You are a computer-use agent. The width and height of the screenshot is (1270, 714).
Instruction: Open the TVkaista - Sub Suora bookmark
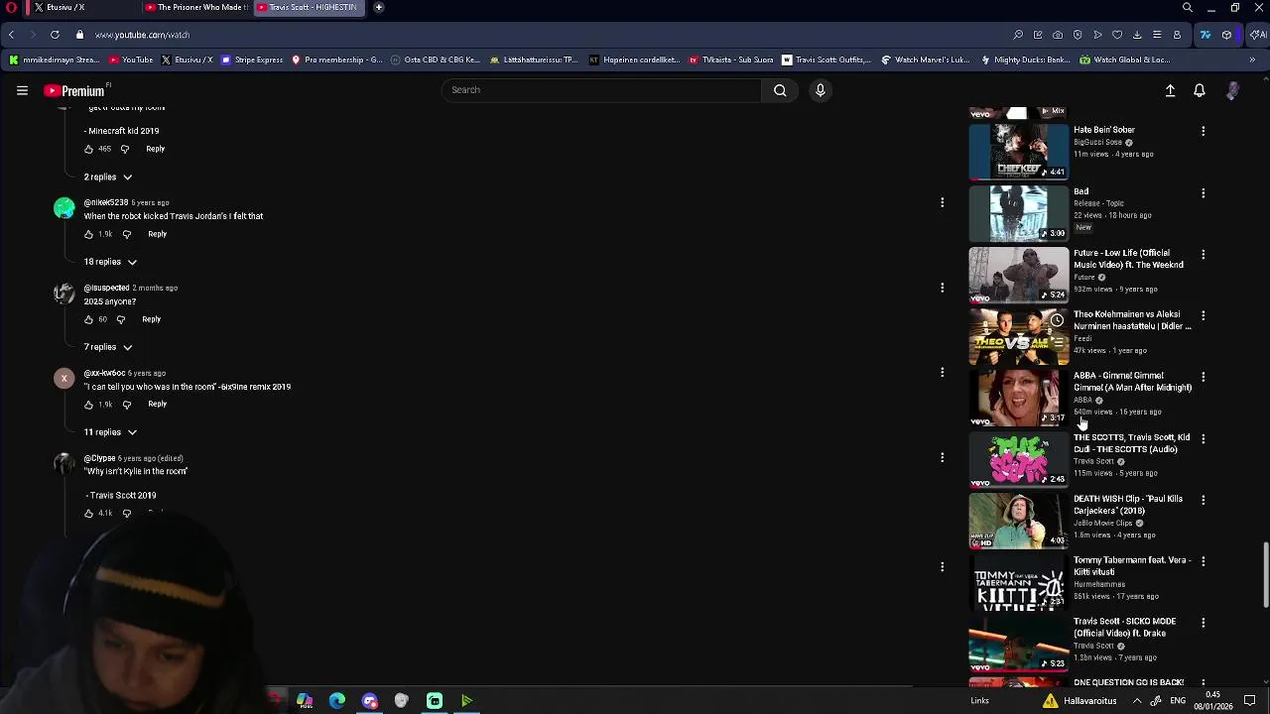731,59
